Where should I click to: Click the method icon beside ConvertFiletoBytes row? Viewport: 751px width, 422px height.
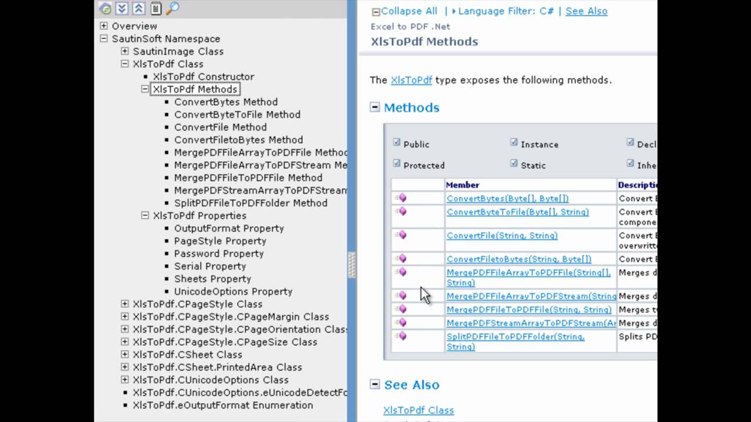click(401, 258)
